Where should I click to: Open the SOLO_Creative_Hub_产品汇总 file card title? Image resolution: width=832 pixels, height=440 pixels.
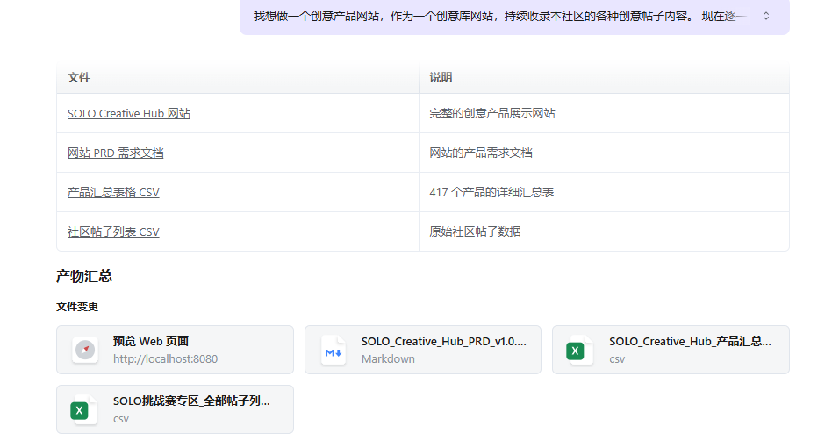pos(690,342)
